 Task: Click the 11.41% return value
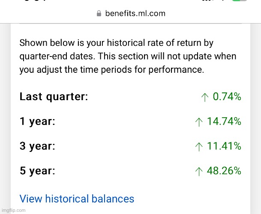coord(224,147)
